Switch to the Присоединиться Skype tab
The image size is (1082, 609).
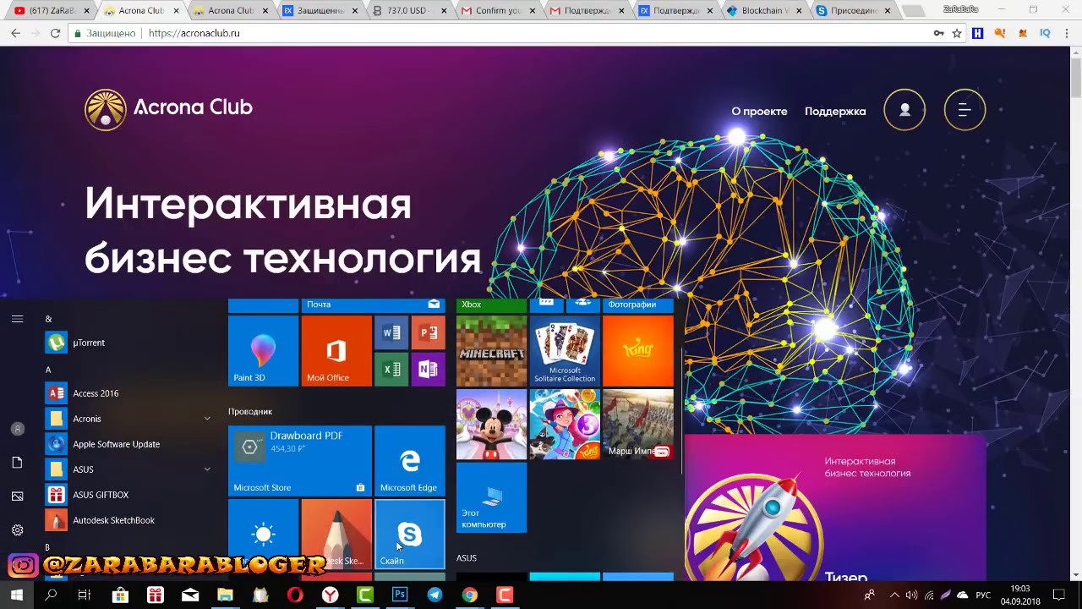[x=855, y=11]
